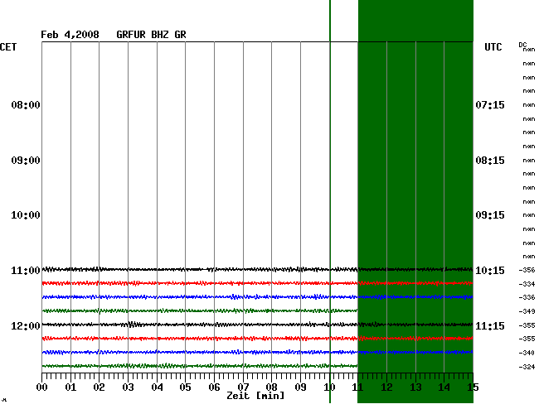The image size is (539, 409).
Task: Click the black seismogram trace at 11:00
Action: 257,269
